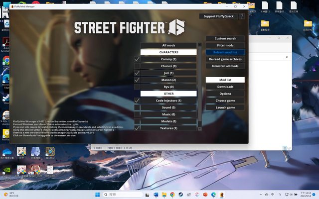The height and width of the screenshot is (199, 319).
Task: Open Windows Start menu
Action: click(97, 194)
